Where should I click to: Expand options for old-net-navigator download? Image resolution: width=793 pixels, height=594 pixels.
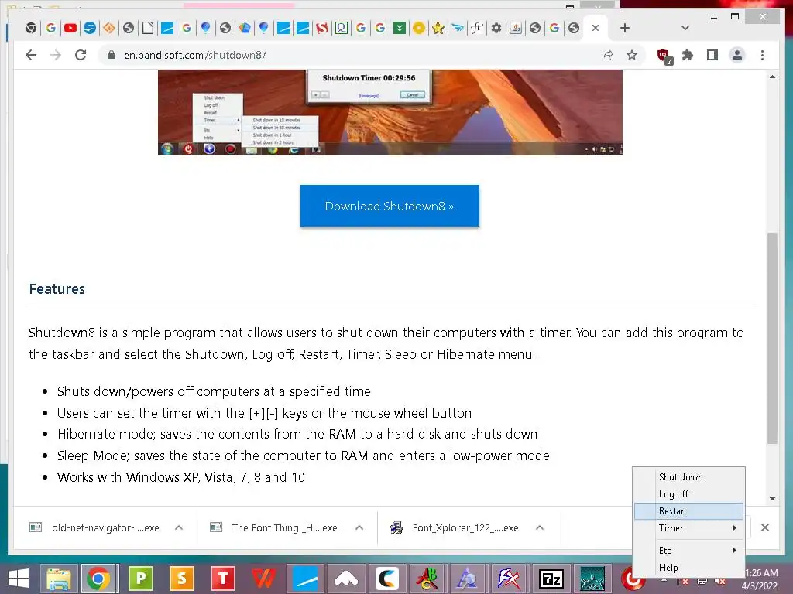[x=179, y=527]
